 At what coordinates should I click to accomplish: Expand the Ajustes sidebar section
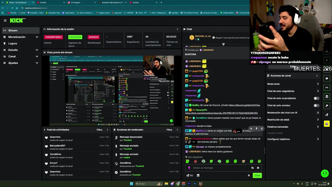21,63
